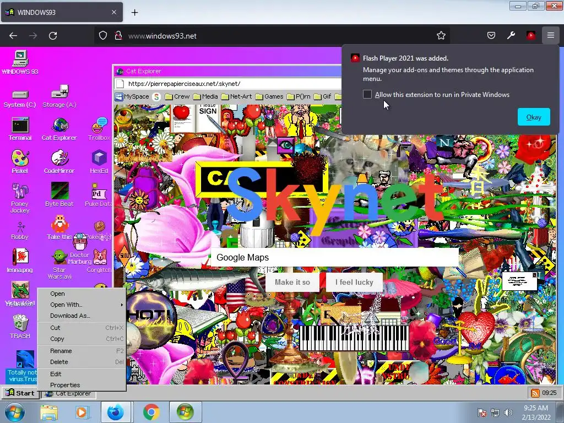564x423 pixels.
Task: Launch the Cat Explorer desktop icon
Action: [59, 129]
